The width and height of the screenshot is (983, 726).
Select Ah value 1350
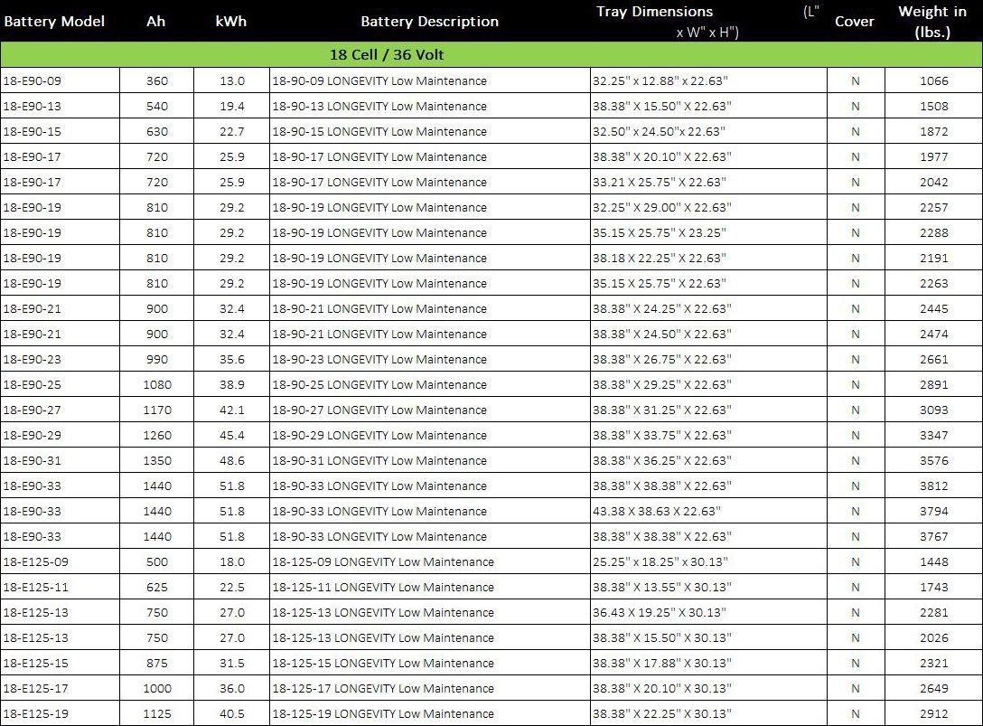pos(156,460)
